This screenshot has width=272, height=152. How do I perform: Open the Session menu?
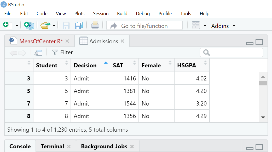pos(101,13)
